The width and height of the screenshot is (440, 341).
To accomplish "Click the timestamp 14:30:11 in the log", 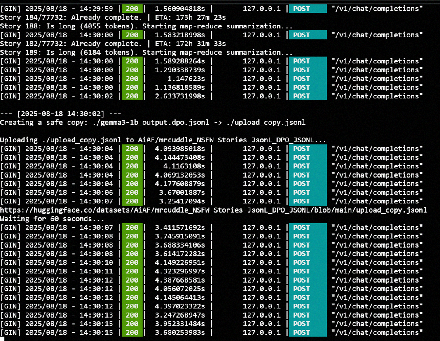I will pyautogui.click(x=96, y=271).
